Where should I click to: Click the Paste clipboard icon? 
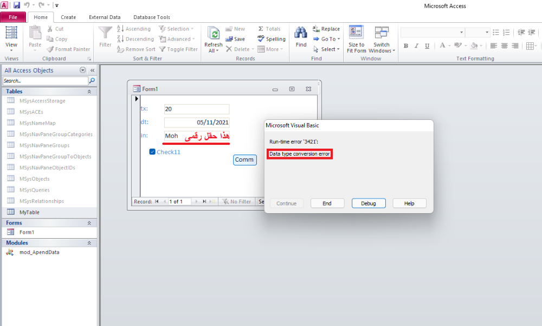pos(35,33)
